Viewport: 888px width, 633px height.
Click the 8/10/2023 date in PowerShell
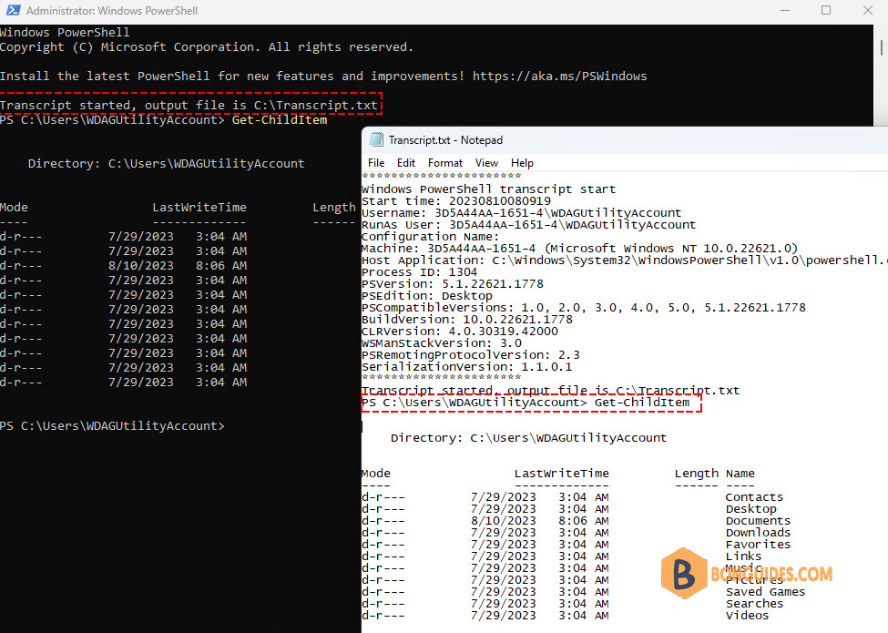click(141, 266)
